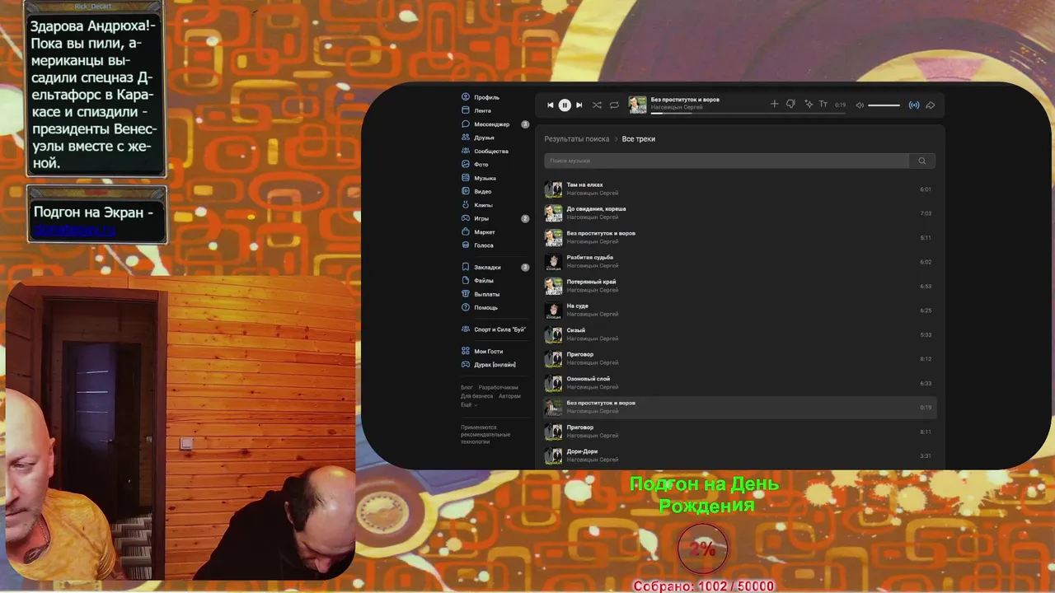Select the Приговор track lasting 8:12
The height and width of the screenshot is (593, 1055).
(x=740, y=359)
